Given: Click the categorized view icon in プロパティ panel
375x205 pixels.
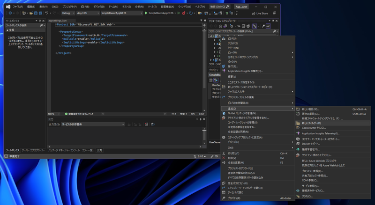Looking at the screenshot, I should (x=211, y=80).
